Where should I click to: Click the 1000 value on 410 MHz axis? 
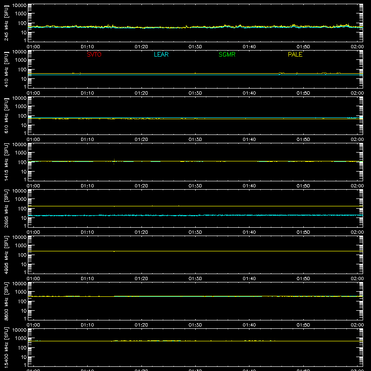click(21, 60)
